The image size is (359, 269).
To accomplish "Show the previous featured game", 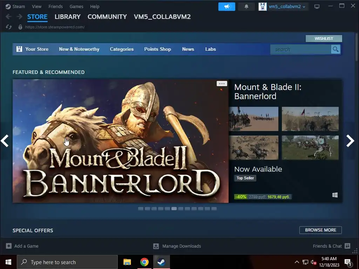I will tap(5, 141).
